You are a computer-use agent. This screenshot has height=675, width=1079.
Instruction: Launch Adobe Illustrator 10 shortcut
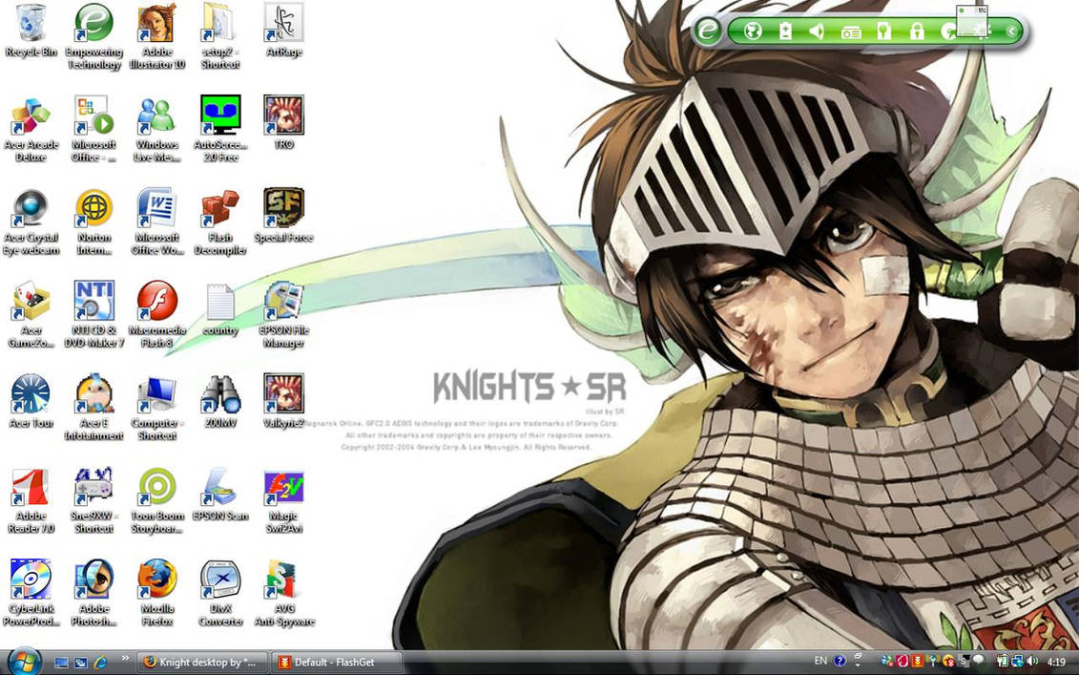156,36
